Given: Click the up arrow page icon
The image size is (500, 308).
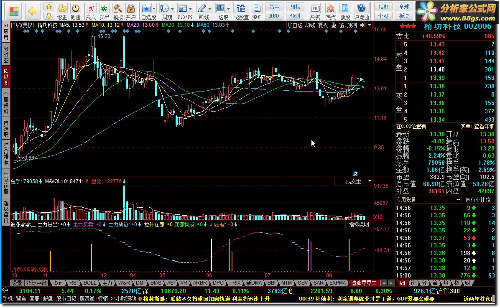Looking at the screenshot, I should pyautogui.click(x=49, y=7).
